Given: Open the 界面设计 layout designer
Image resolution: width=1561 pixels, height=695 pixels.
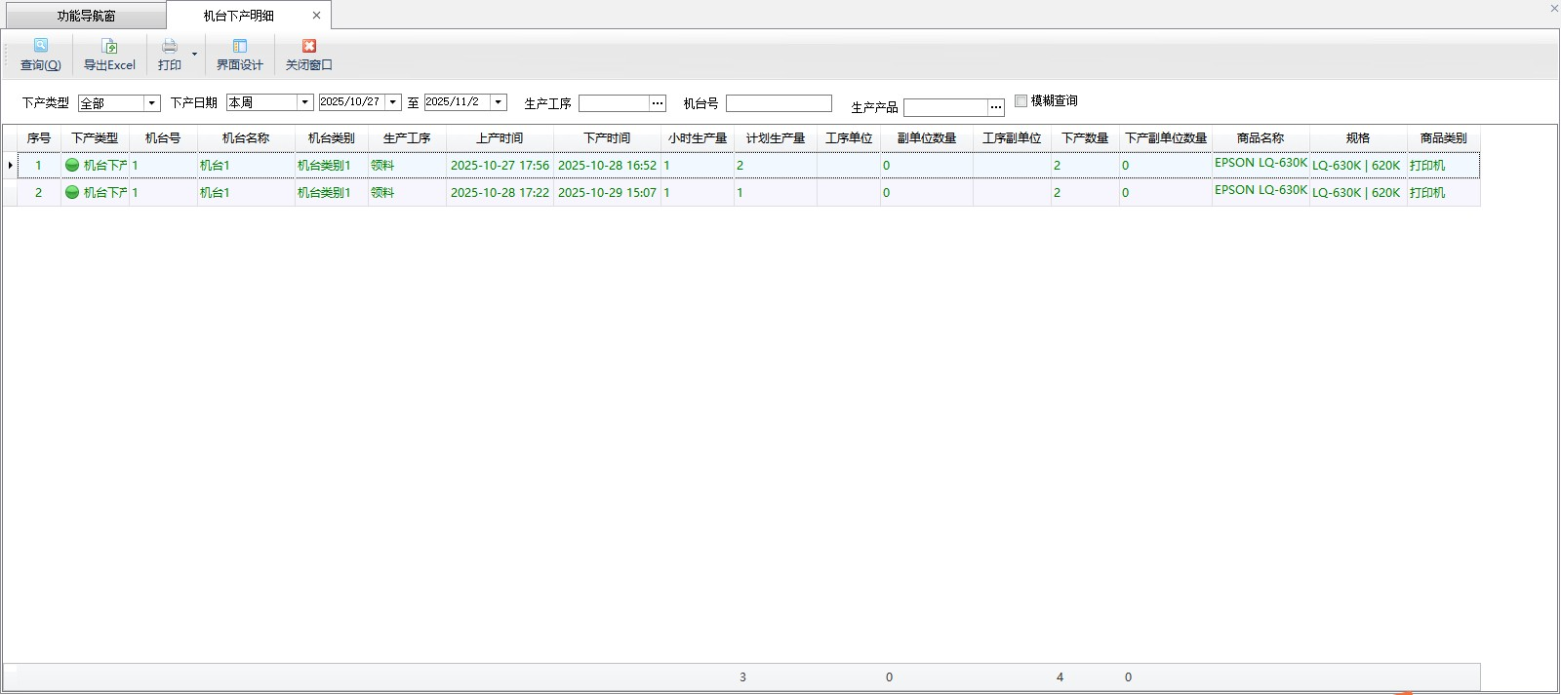Looking at the screenshot, I should pos(239,46).
